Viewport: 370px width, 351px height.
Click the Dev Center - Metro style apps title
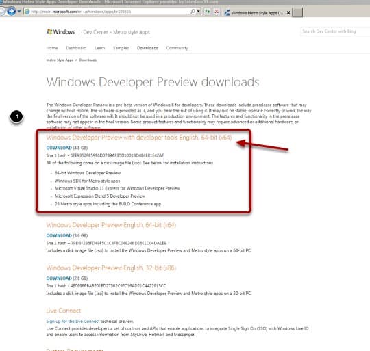point(116,32)
